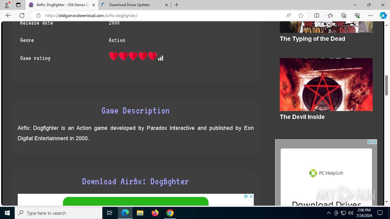Image resolution: width=390 pixels, height=219 pixels.
Task: View rating statistics bar icon
Action: (161, 58)
